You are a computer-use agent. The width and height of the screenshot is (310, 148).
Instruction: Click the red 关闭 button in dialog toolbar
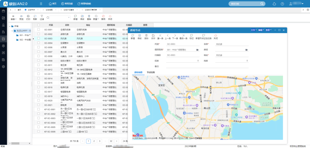216,35
